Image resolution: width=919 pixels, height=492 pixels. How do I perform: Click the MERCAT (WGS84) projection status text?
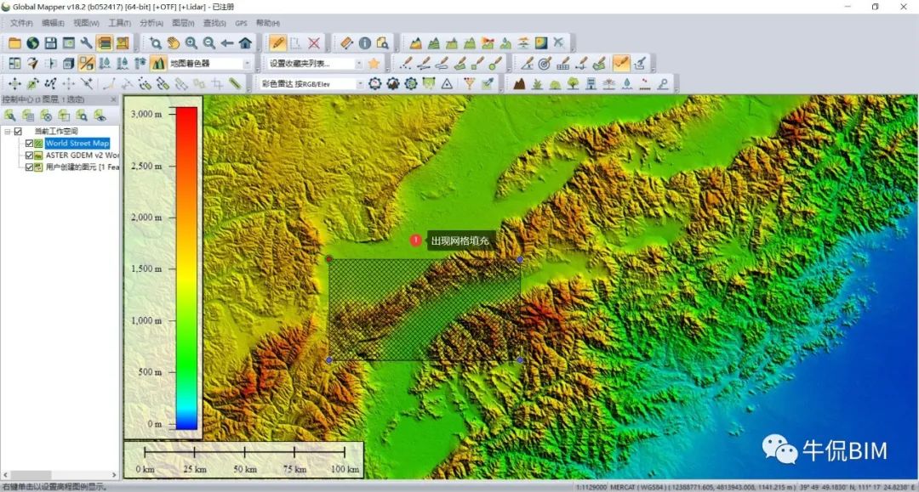[x=637, y=487]
